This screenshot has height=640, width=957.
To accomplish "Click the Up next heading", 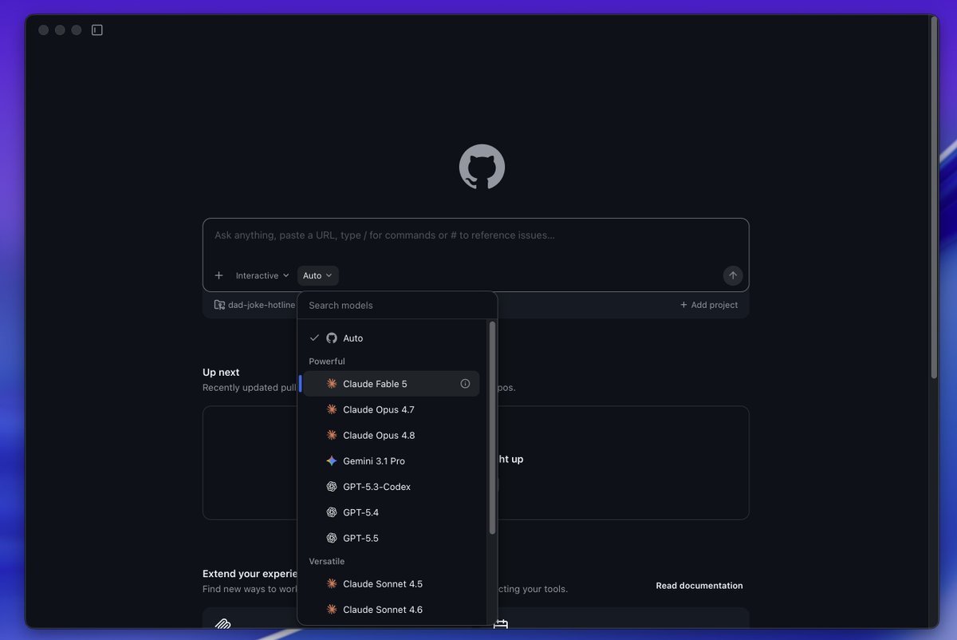I will [221, 372].
